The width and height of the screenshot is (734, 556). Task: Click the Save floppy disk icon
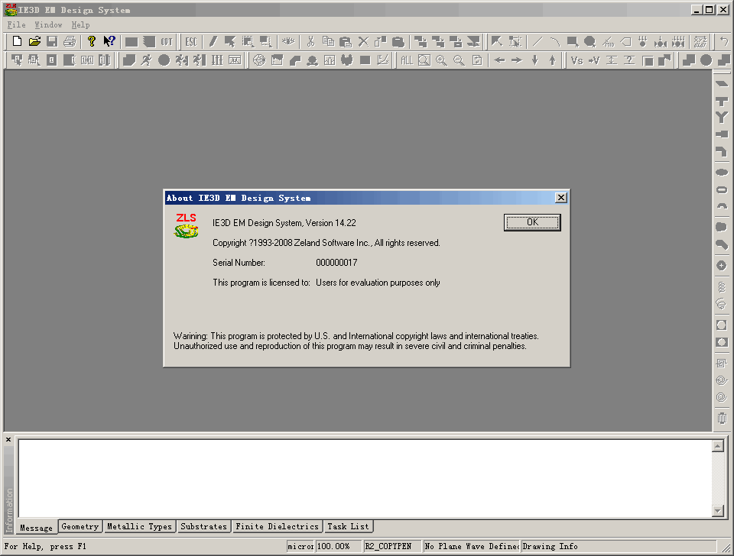click(52, 41)
